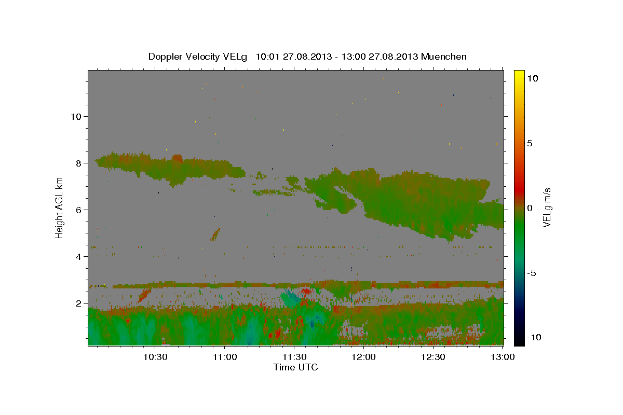
Task: Click the '10:30' time axis label
Action: 155,357
